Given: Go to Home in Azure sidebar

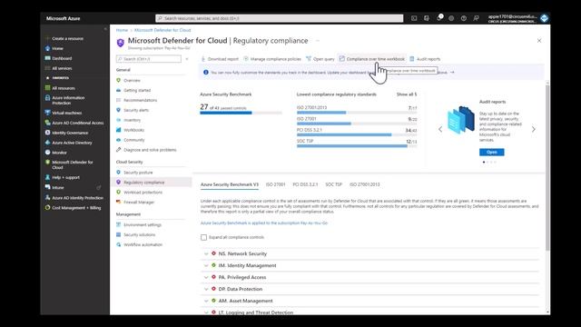Looking at the screenshot, I should coord(57,48).
